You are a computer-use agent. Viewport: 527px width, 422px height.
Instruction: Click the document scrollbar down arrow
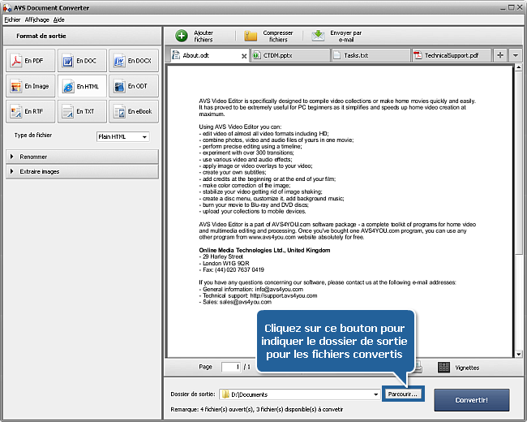pyautogui.click(x=519, y=354)
